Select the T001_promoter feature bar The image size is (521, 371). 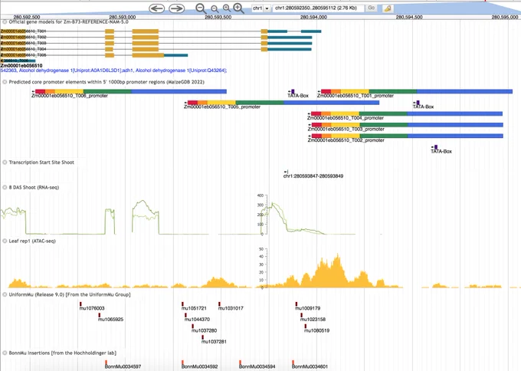click(x=417, y=91)
